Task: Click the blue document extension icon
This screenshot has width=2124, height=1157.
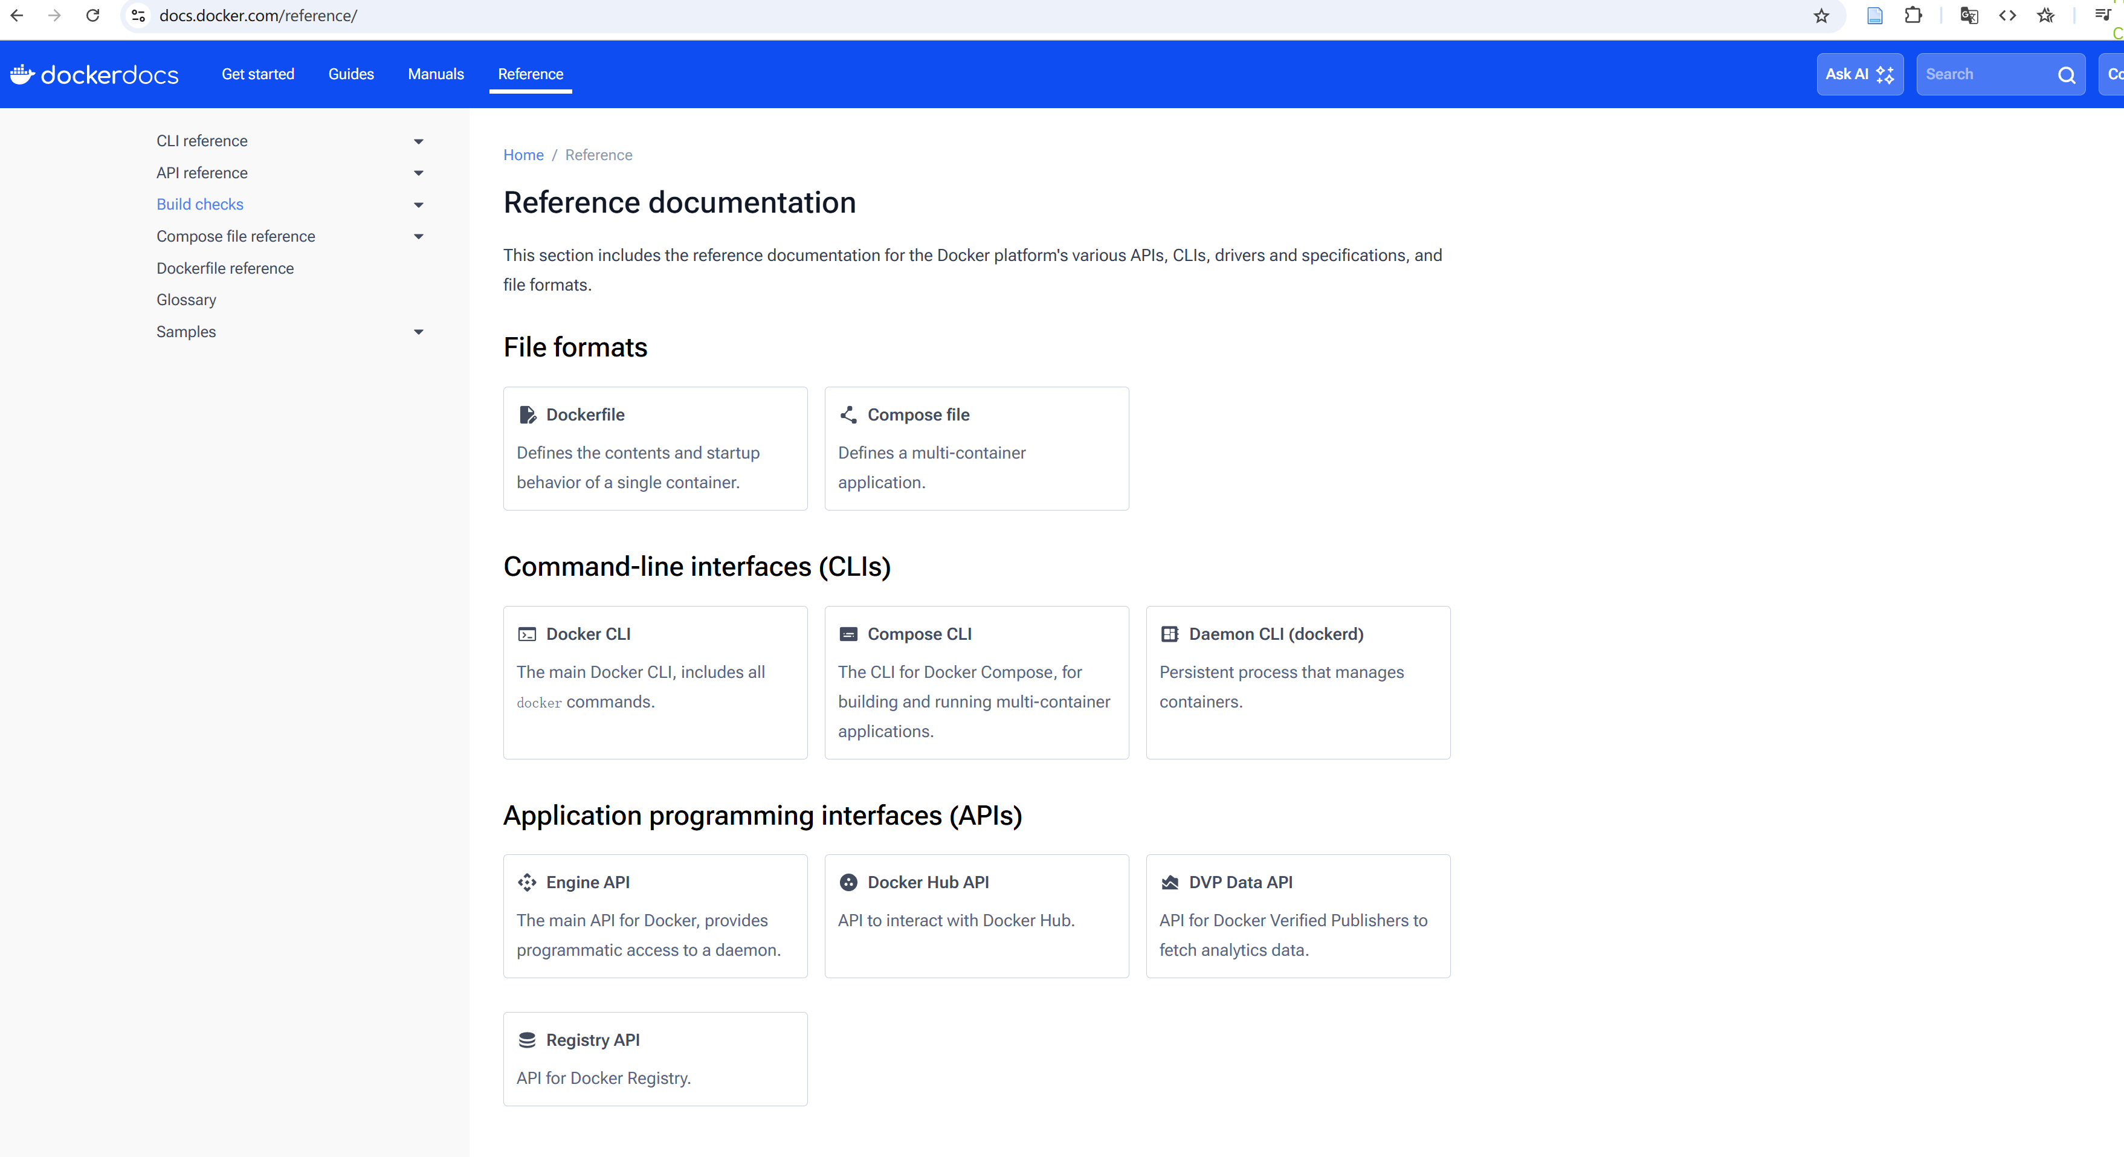Action: tap(1875, 16)
